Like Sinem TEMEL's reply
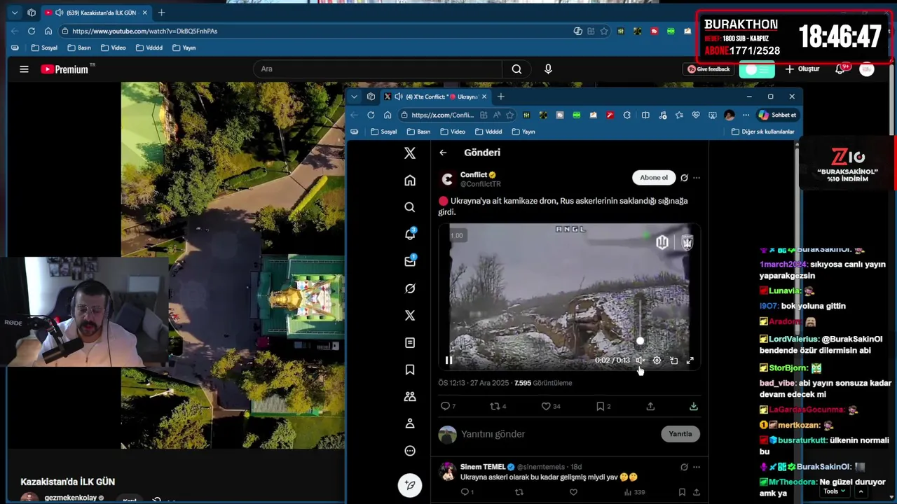Screen dimensions: 897x504 click(573, 492)
